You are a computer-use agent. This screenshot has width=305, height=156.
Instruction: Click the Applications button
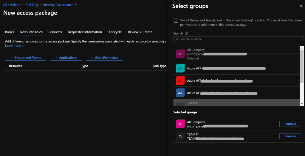pyautogui.click(x=66, y=58)
